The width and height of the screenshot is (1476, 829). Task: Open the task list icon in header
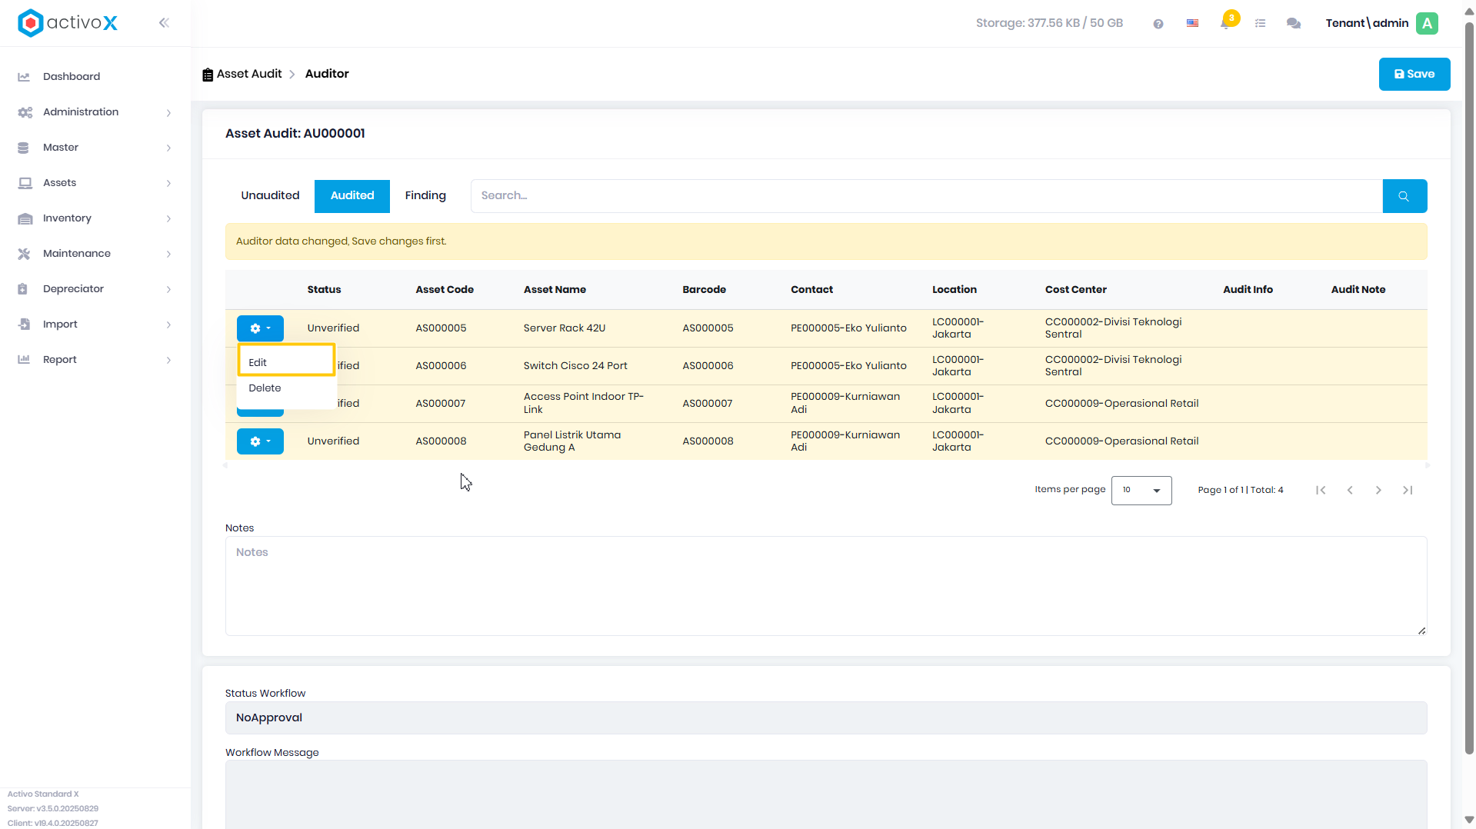(1260, 24)
